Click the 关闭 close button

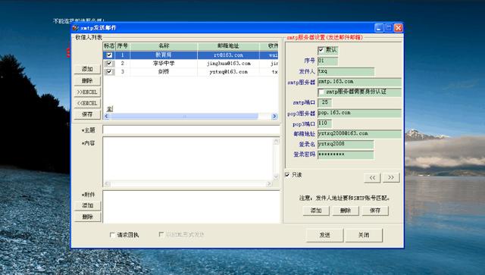(x=364, y=235)
